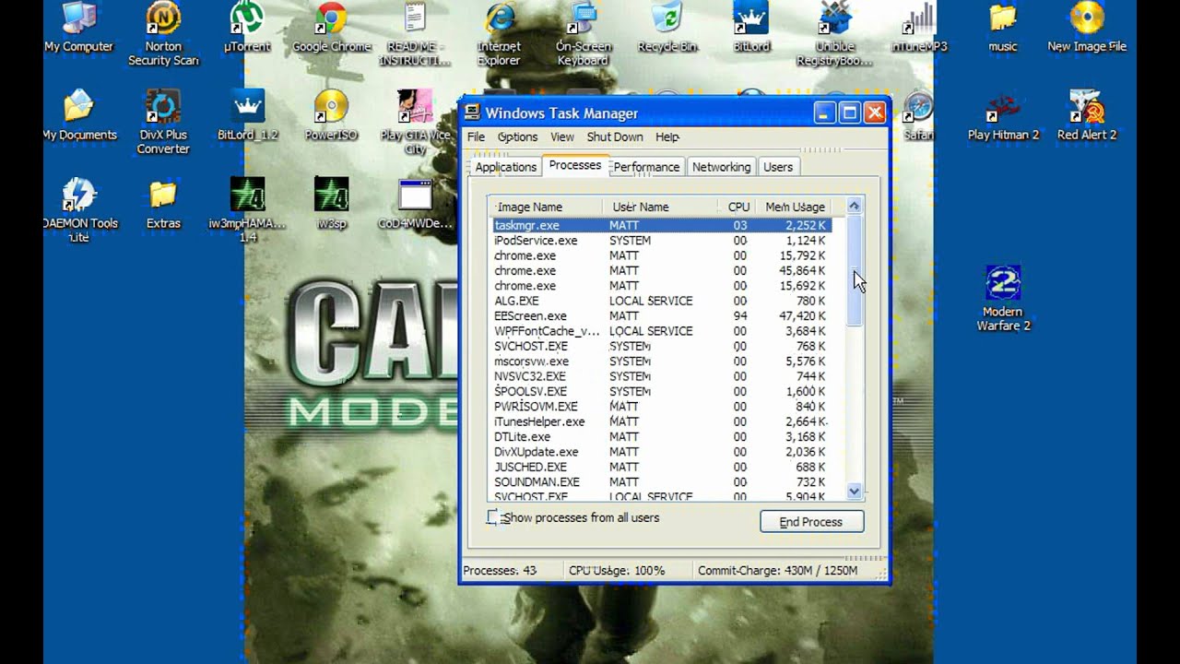The width and height of the screenshot is (1180, 664).
Task: Select the mscorsvw.exe process
Action: point(662,362)
